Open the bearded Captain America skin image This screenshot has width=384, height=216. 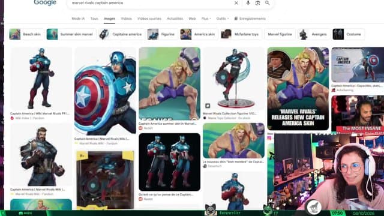coord(41,155)
